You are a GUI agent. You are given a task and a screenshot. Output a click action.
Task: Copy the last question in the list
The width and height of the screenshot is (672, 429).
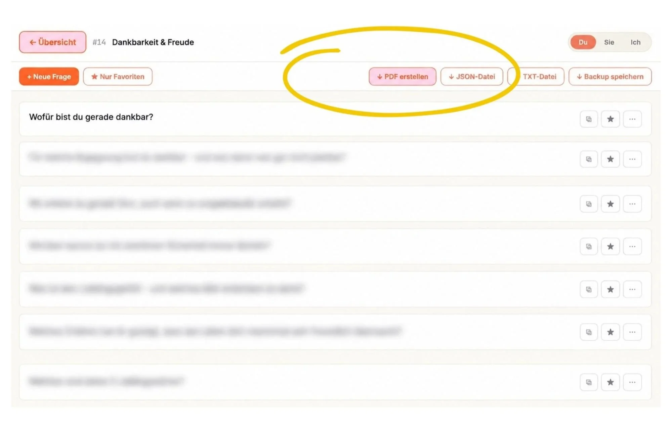[589, 382]
